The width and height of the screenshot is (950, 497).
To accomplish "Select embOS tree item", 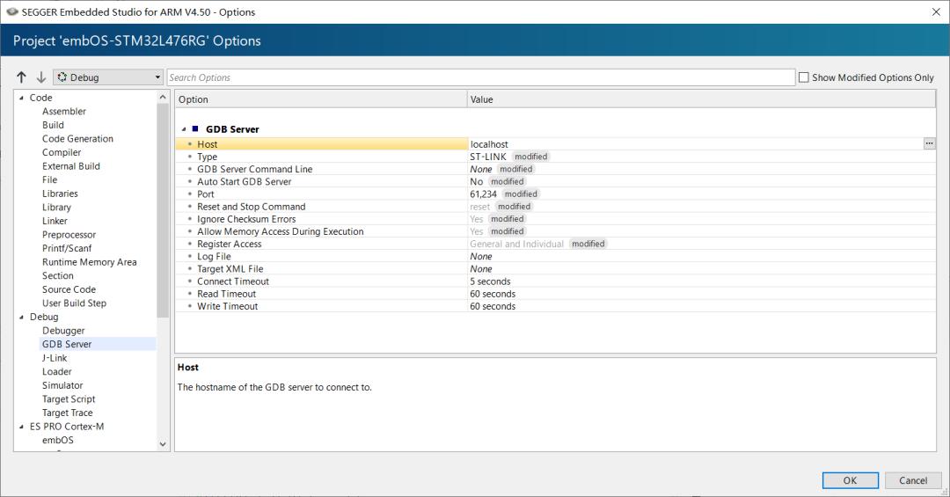I will click(57, 441).
